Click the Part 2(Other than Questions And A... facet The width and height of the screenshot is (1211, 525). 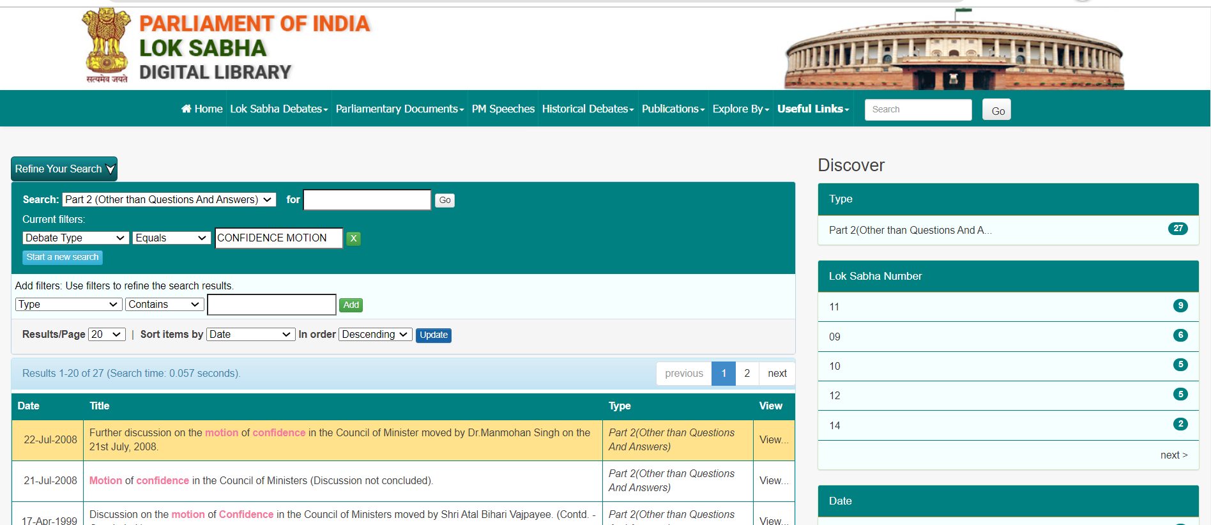point(910,230)
